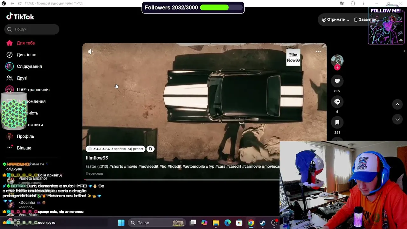This screenshot has height=229, width=407.
Task: Open Task View on the taskbar
Action: tap(193, 223)
